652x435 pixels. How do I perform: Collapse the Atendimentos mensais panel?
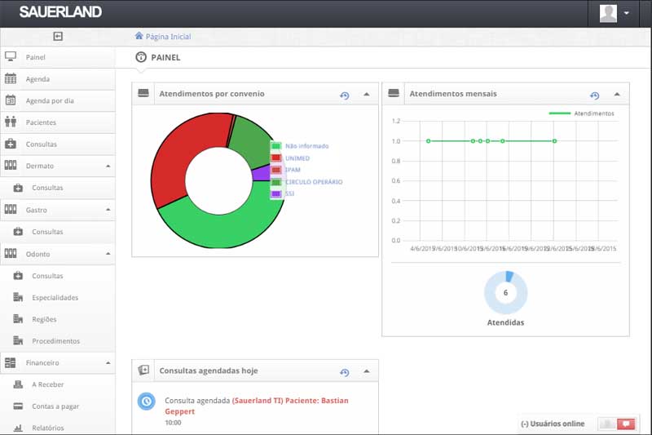617,94
